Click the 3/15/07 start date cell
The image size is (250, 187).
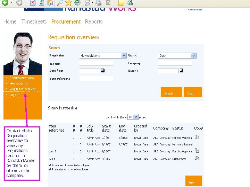pos(106,159)
